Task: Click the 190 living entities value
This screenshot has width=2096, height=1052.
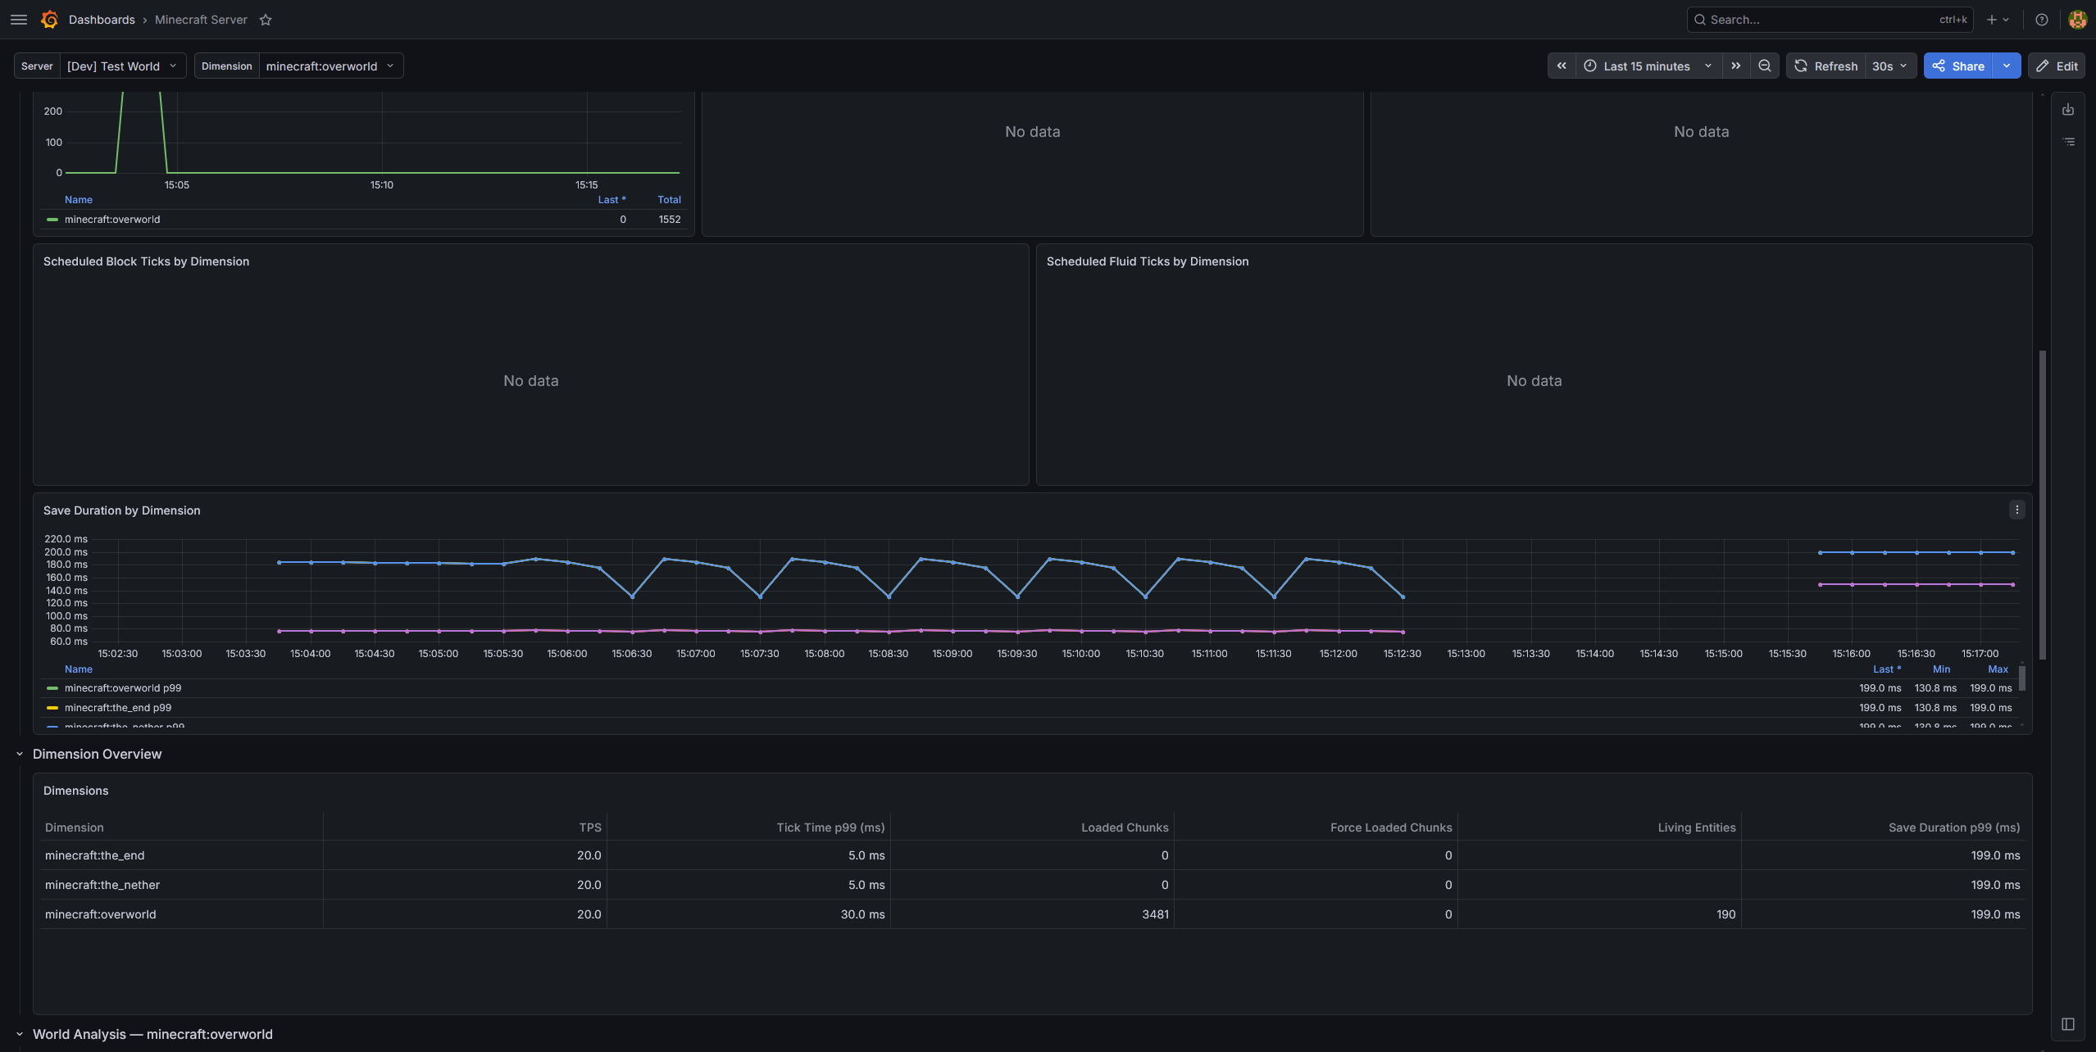Action: click(1725, 914)
